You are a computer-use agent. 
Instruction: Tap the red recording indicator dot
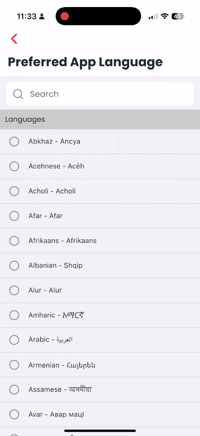tap(64, 16)
